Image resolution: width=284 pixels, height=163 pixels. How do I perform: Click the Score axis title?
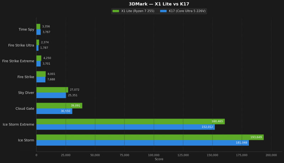click(x=159, y=159)
